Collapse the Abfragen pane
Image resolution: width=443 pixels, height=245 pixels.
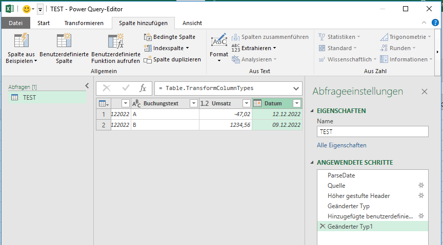pos(87,86)
